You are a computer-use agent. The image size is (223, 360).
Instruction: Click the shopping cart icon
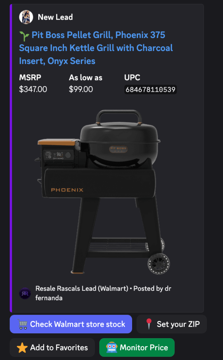pyautogui.click(x=22, y=324)
